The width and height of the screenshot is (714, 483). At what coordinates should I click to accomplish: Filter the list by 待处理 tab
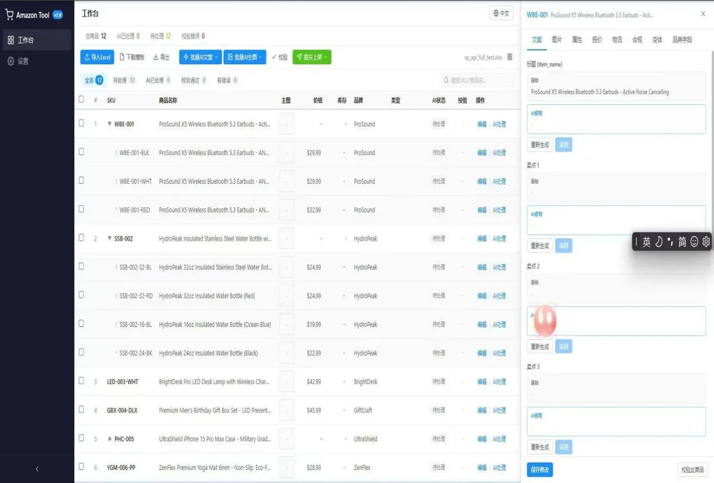point(124,80)
